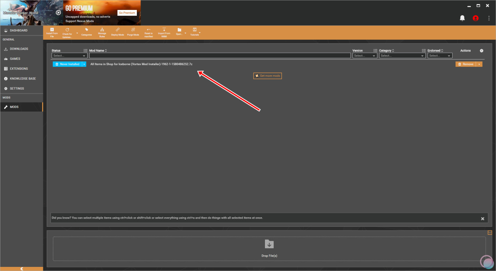Open the Categories tag icon
496x271 pixels.
point(86,30)
